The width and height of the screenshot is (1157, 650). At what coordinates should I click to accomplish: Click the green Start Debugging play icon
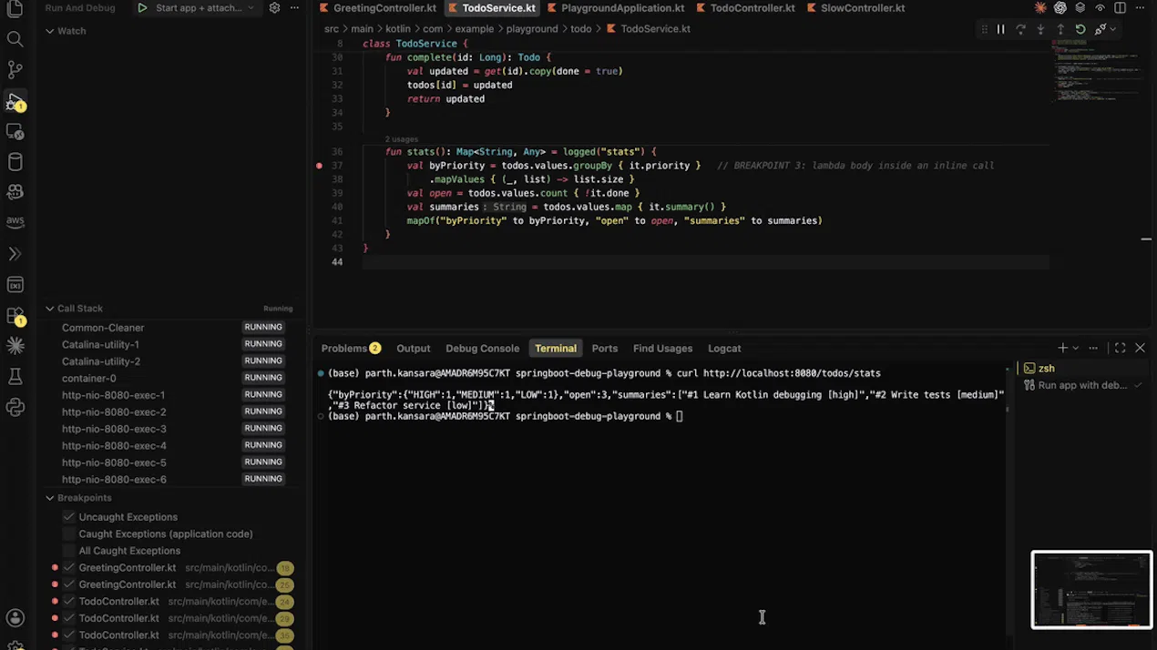pos(142,8)
